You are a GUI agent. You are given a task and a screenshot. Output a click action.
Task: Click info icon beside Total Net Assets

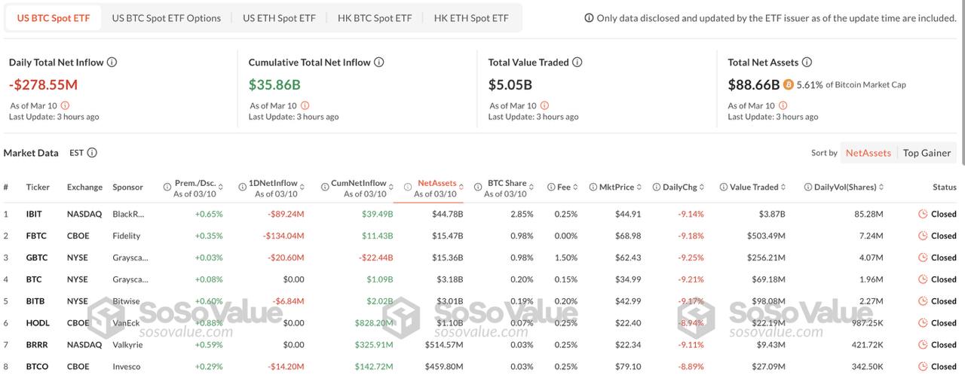point(807,62)
